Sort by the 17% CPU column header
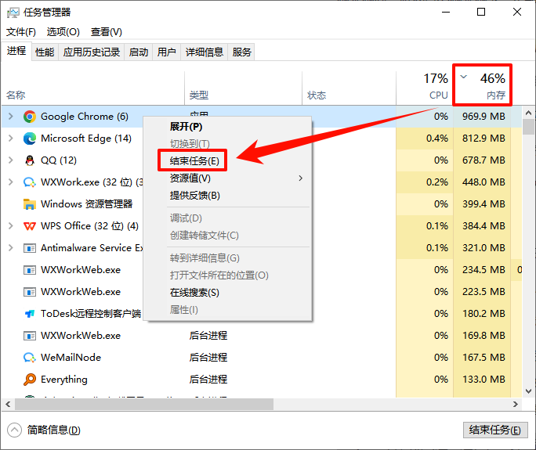This screenshot has width=536, height=450. (424, 88)
